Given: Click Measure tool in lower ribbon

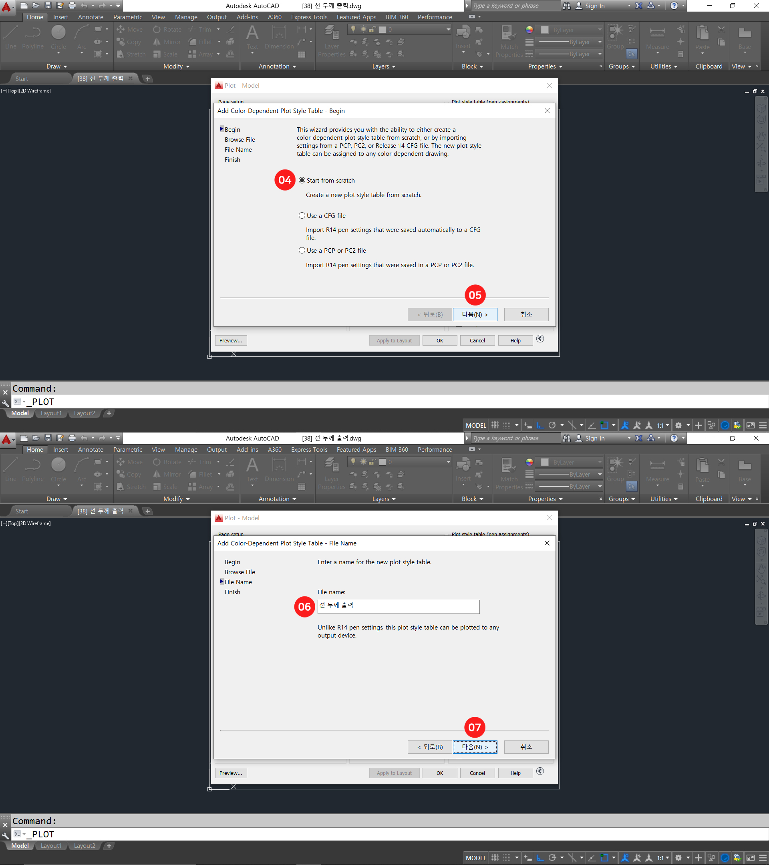Looking at the screenshot, I should click(657, 470).
